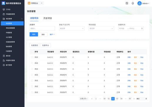The height and width of the screenshot is (107, 152).
Task: Open the notification bell
Action: coord(133,3)
